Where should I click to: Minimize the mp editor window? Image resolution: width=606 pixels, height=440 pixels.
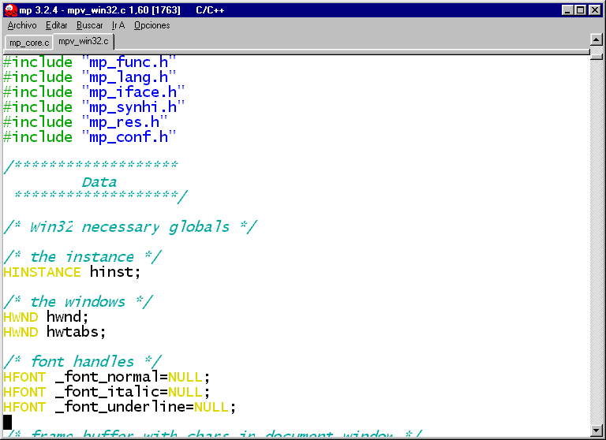click(567, 9)
